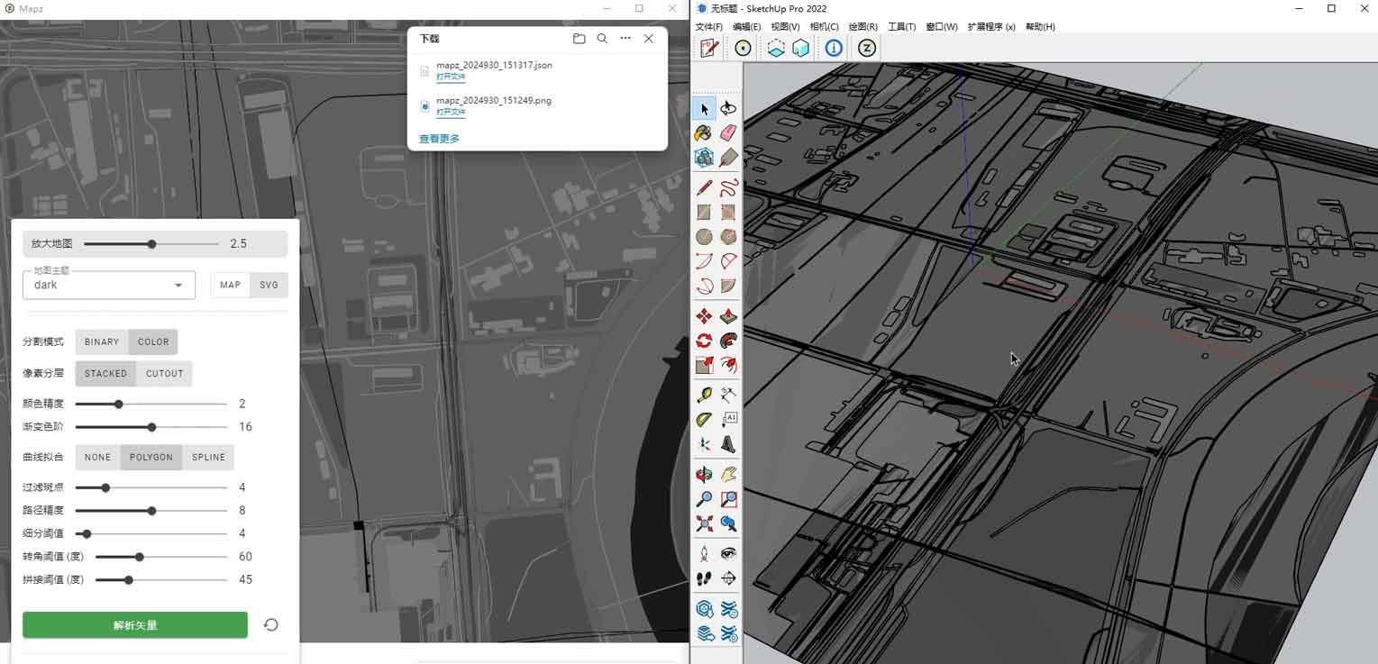The image size is (1378, 664).
Task: Click the 查看更多 link in downloads
Action: tap(439, 139)
